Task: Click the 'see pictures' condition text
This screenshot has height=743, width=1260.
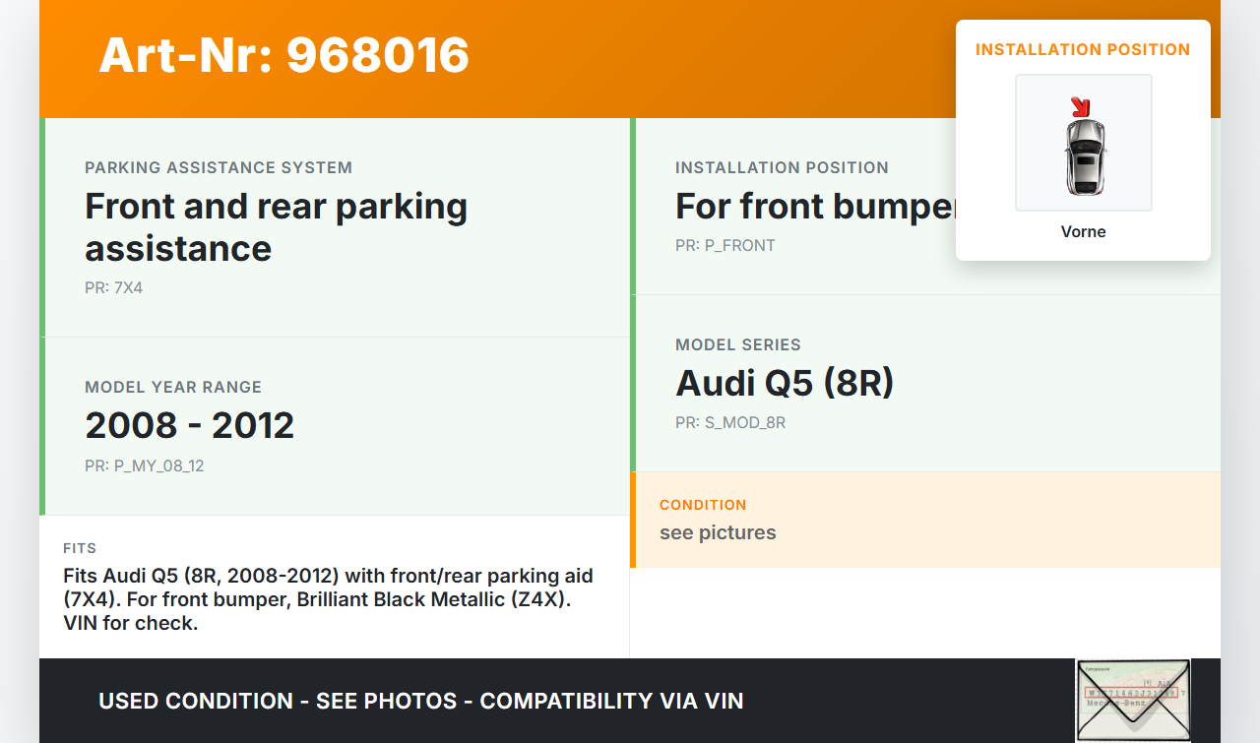Action: 718,532
